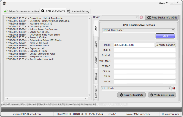183x117 pixels.
Task: Click the CPU ID input field
Action: point(145,71)
